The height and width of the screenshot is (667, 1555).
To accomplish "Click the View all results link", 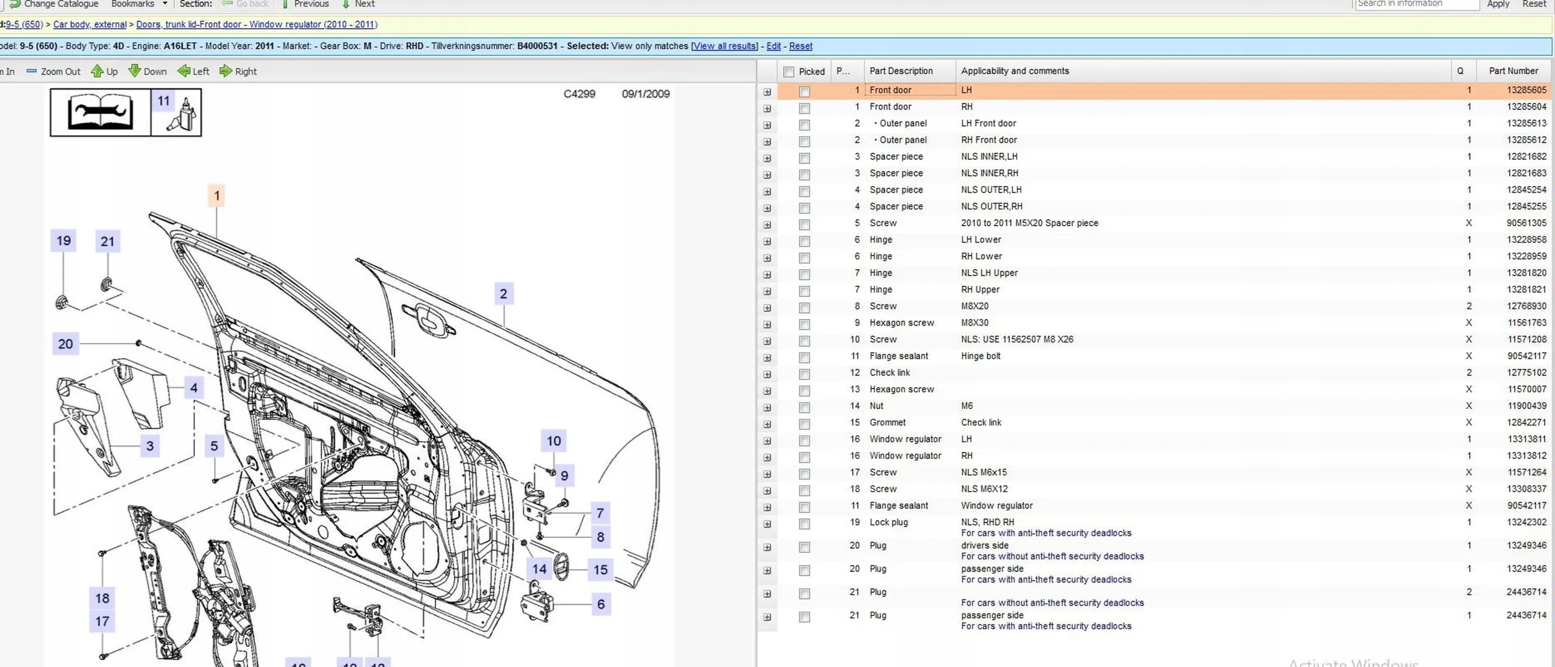I will [x=725, y=46].
